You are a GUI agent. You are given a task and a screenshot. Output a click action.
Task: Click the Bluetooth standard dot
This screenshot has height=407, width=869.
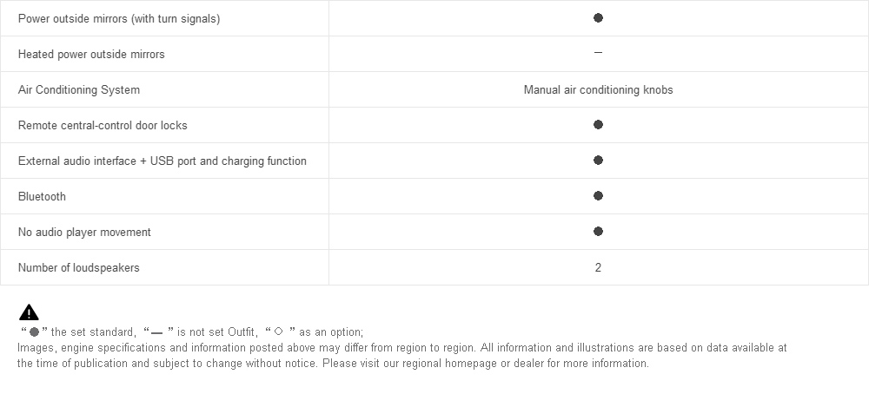click(x=598, y=195)
